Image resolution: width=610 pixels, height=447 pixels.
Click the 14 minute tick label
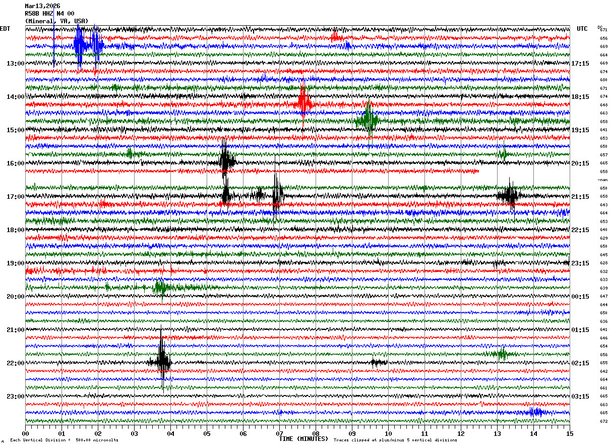pos(533,433)
